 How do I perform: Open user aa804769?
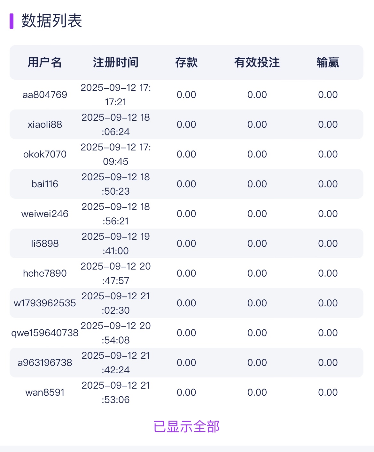pyautogui.click(x=45, y=95)
